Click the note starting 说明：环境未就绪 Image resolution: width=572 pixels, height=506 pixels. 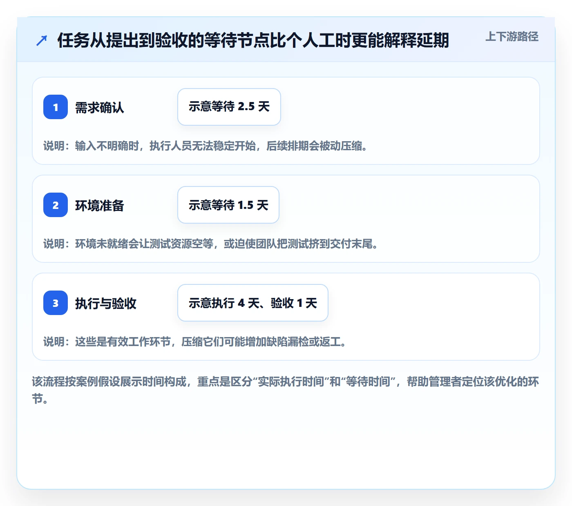click(x=211, y=244)
